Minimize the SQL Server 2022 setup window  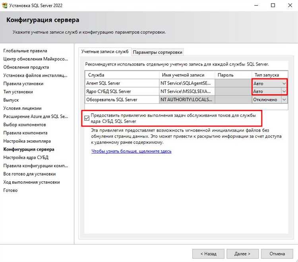(x=256, y=5)
